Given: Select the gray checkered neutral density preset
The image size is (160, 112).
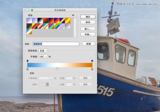Looking at the screenshot, I should tap(68, 26).
